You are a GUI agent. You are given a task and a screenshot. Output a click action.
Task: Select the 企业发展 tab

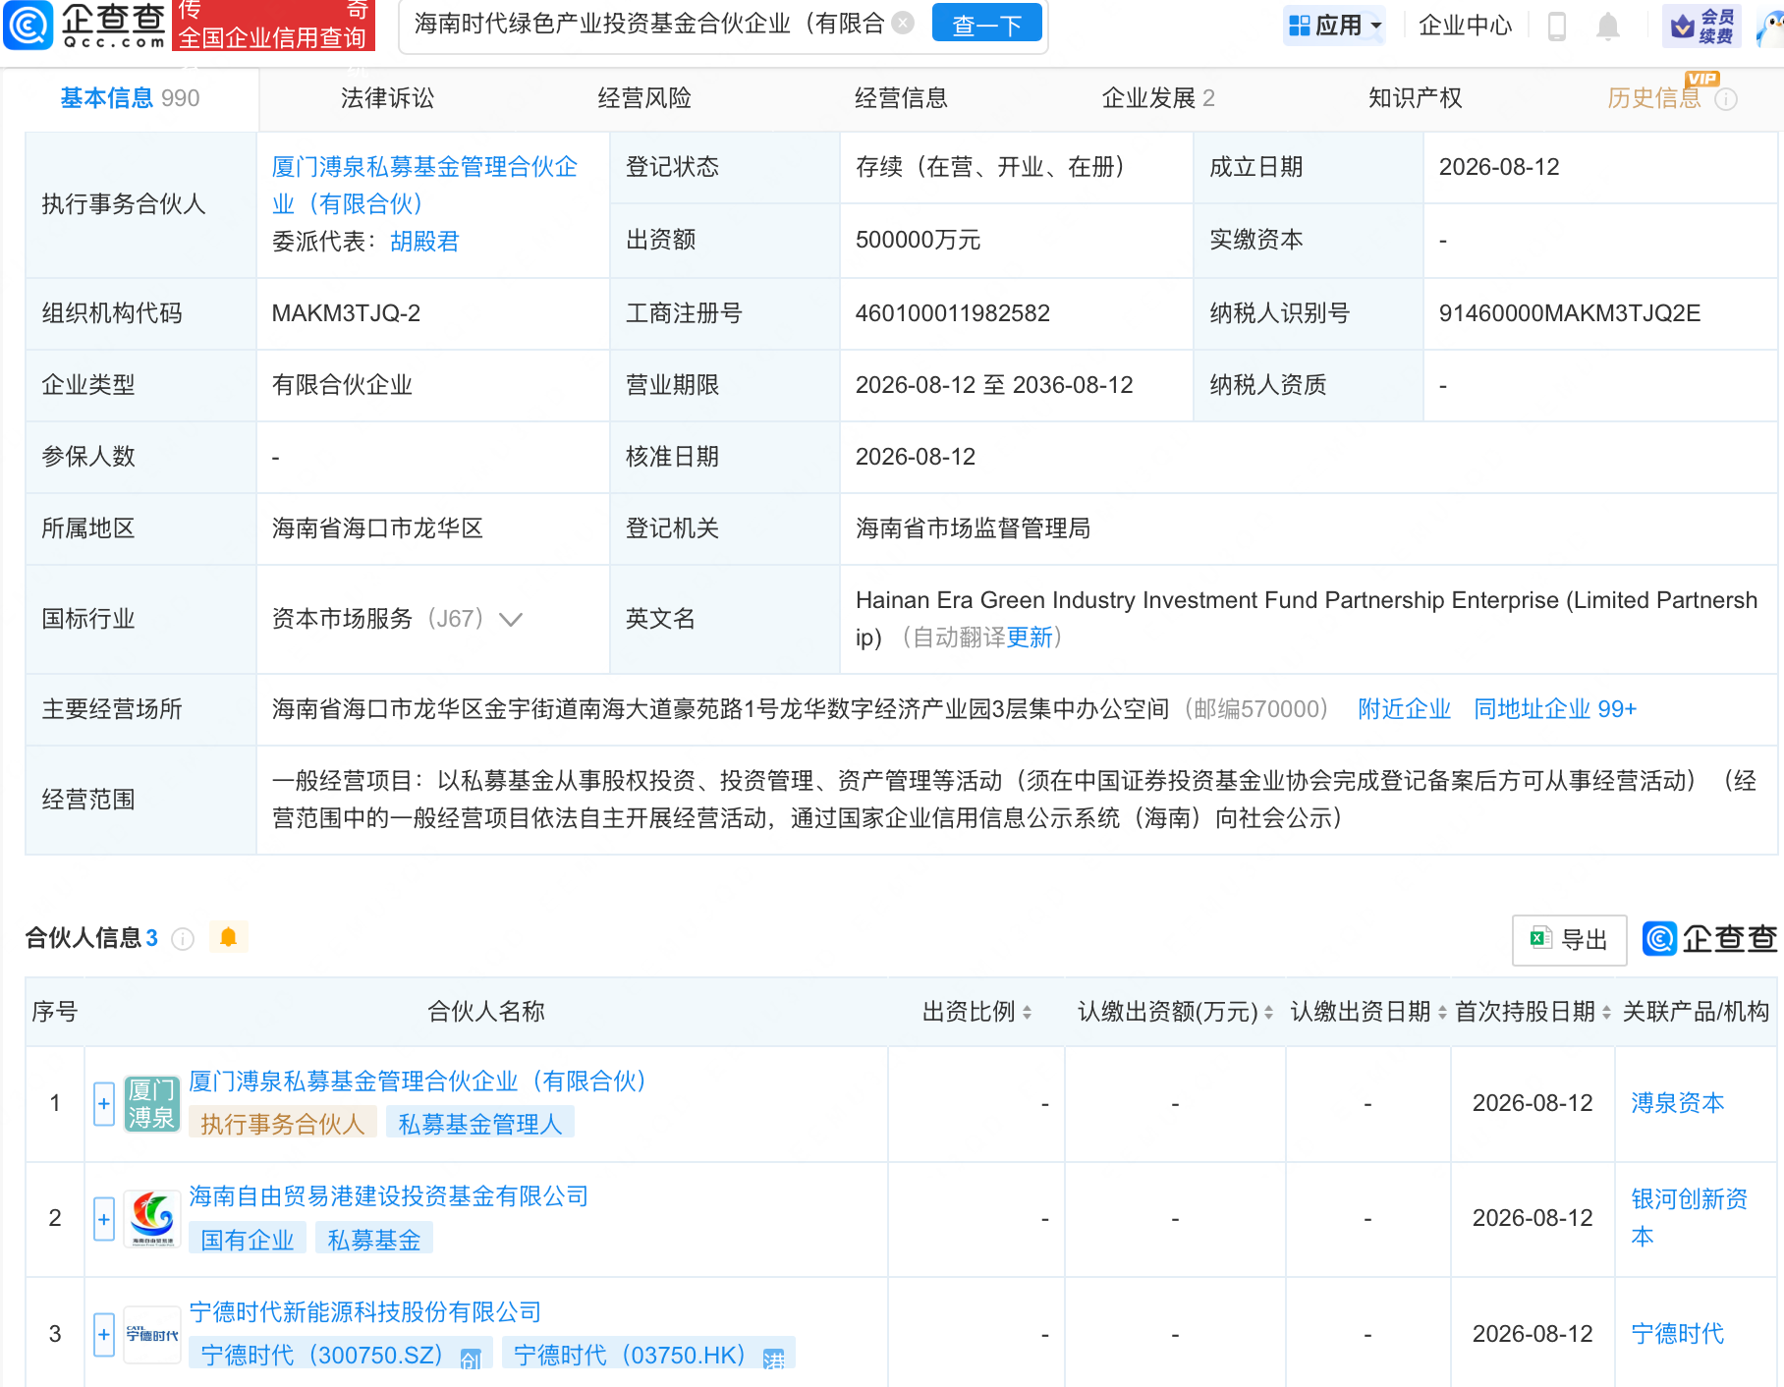point(1158,98)
